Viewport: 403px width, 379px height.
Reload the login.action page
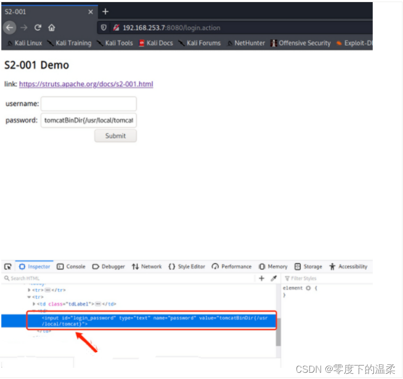point(38,28)
